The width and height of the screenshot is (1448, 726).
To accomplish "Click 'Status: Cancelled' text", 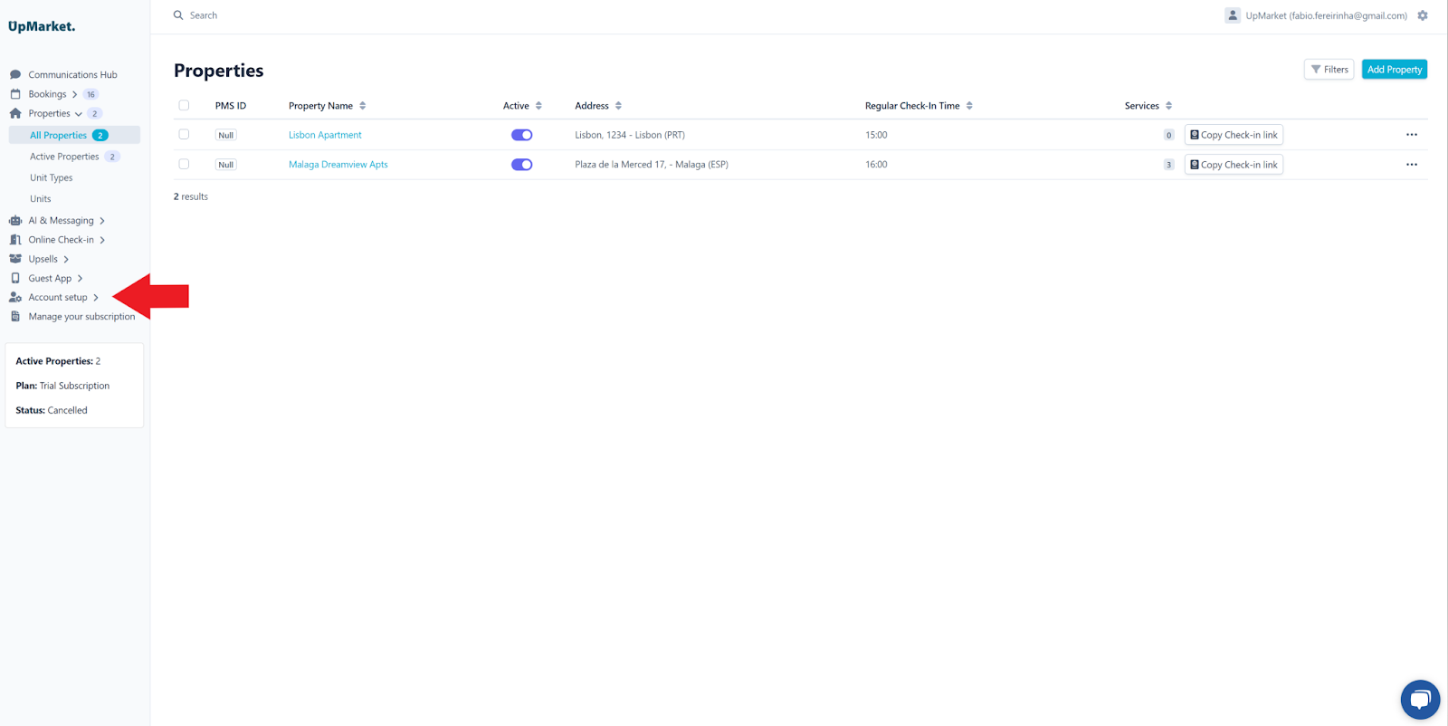I will (52, 410).
